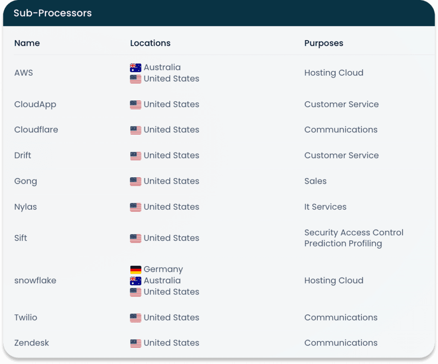Click the Australia flag beside snowflake
The height and width of the screenshot is (364, 438).
click(x=135, y=281)
